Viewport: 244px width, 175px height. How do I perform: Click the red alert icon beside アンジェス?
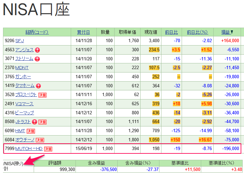pyautogui.click(x=37, y=50)
